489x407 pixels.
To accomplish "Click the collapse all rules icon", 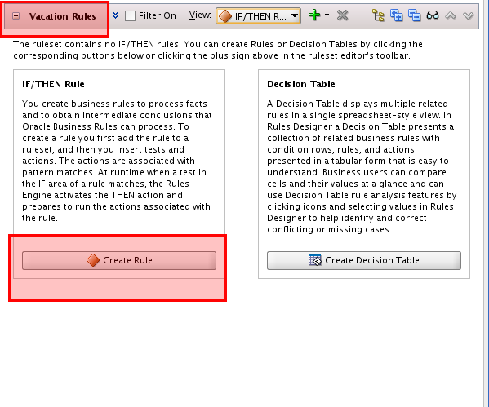I will 415,15.
